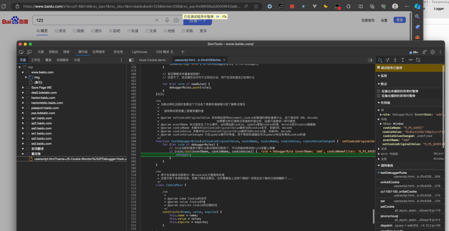Viewport: 449px width, 231px height.
Task: Click the Step into function arrow icon
Action: coord(395,60)
